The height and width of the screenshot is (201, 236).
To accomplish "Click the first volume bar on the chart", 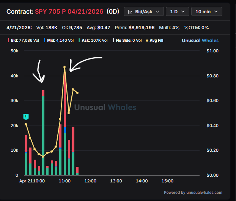I will pyautogui.click(x=26, y=155).
